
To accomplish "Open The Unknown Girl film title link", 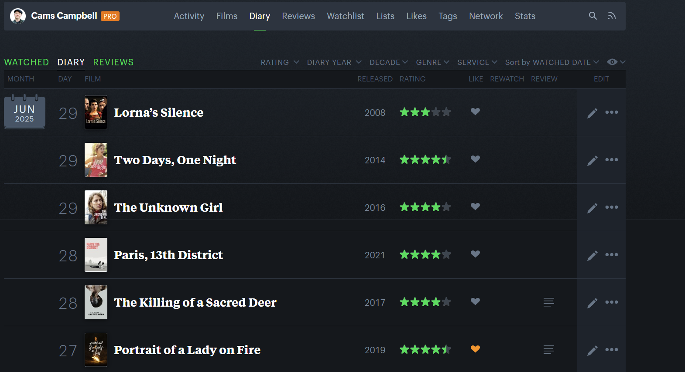I will [168, 208].
